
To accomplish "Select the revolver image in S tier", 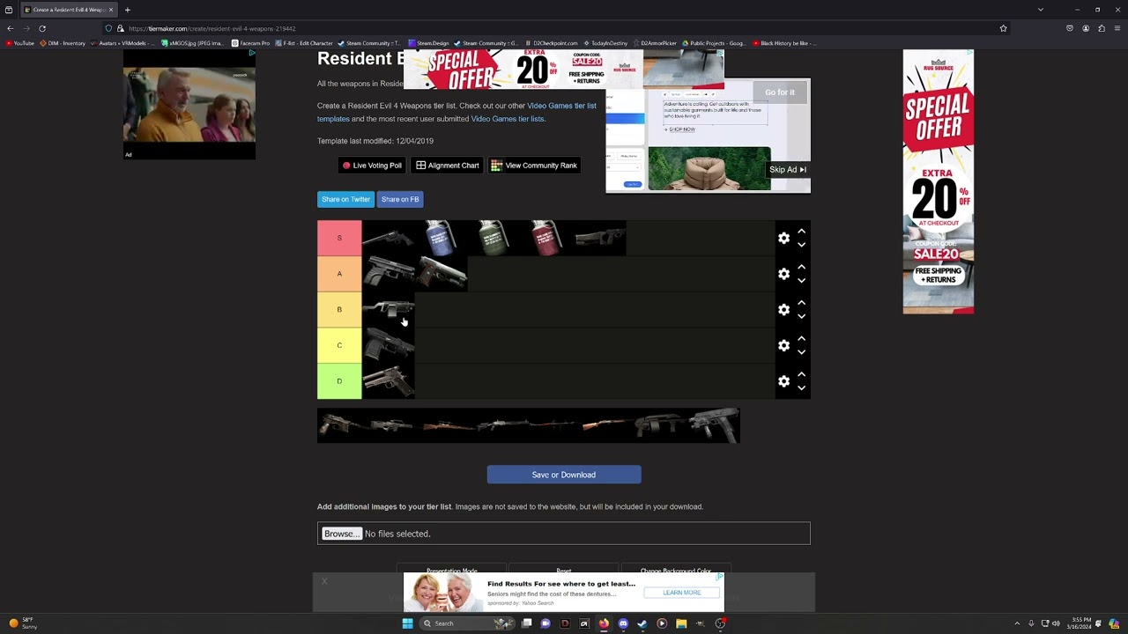I will pyautogui.click(x=388, y=238).
